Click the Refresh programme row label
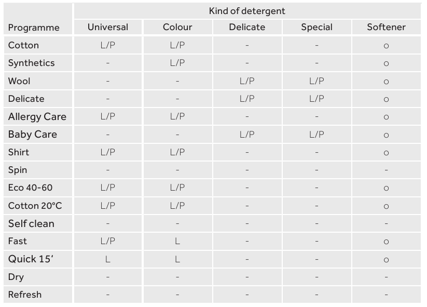The height and width of the screenshot is (307, 427). (x=24, y=295)
